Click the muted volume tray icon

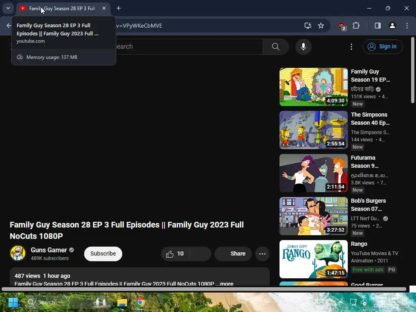click(x=364, y=302)
